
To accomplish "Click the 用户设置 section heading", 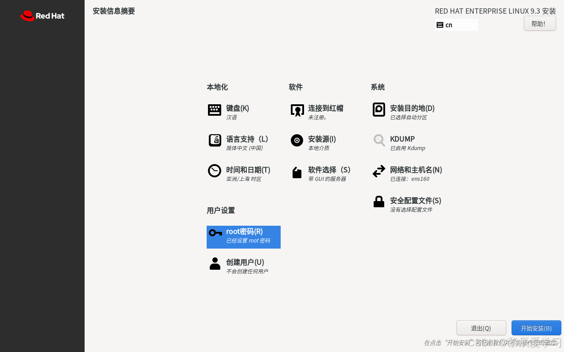I will 221,210.
